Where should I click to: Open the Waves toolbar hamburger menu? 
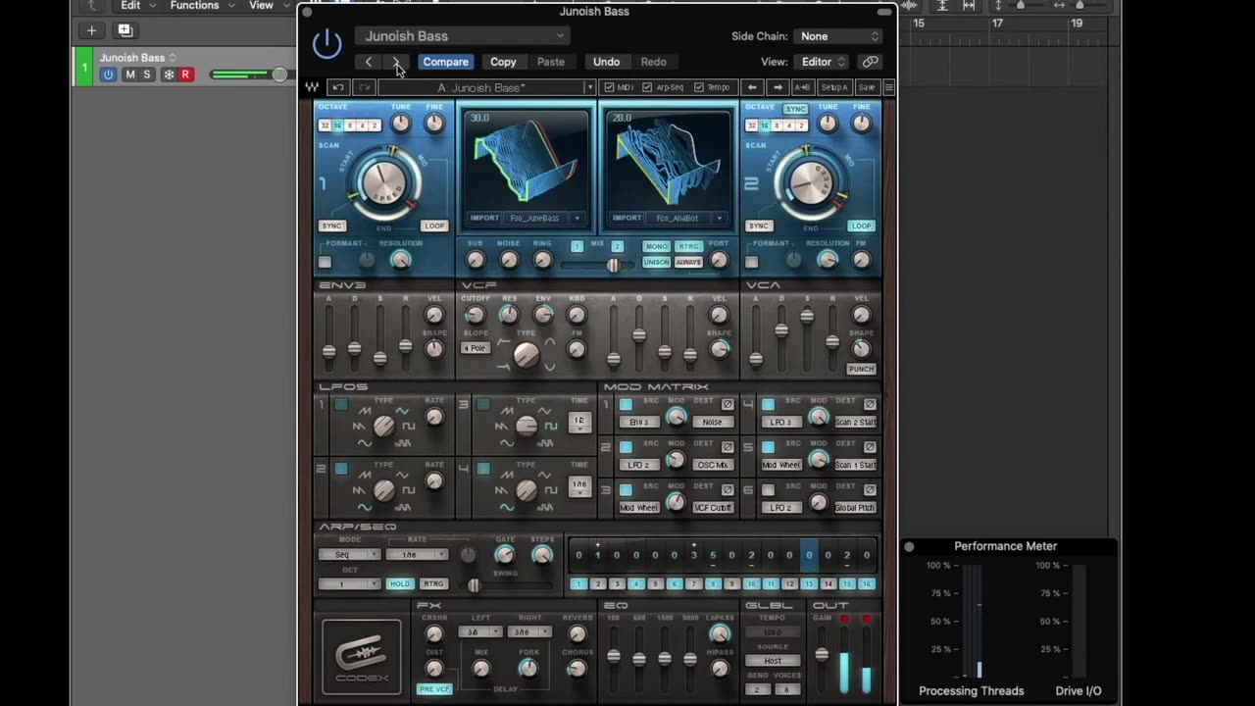point(888,87)
